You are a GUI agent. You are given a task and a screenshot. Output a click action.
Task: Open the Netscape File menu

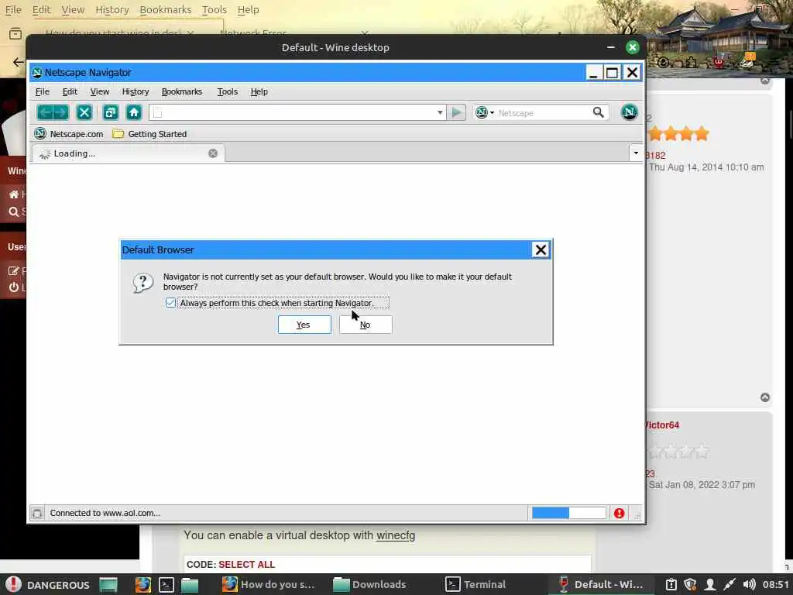43,91
